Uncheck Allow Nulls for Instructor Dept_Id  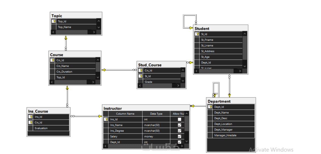coord(179,142)
